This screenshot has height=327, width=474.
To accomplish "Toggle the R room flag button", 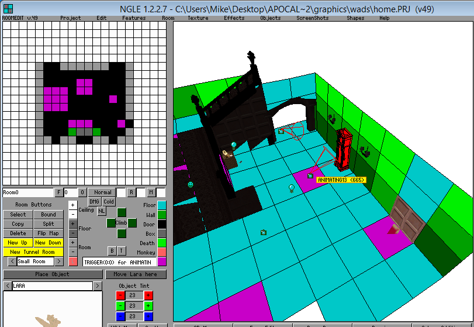I will 131,192.
